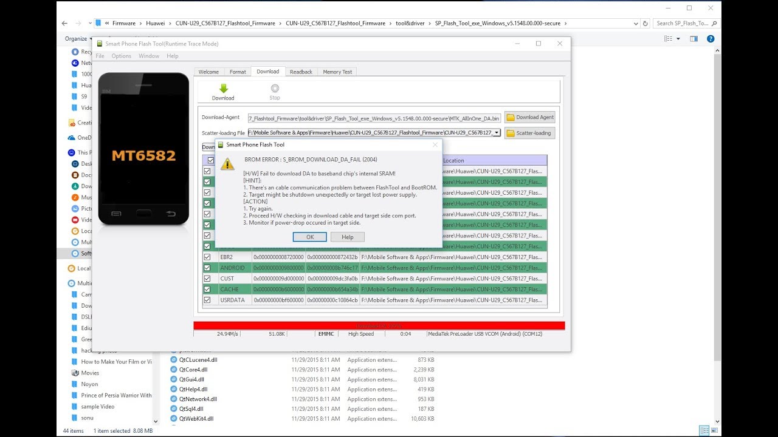Screen dimensions: 778x437
Task: Jump to the tool&driver breadcrumb folder
Action: [x=410, y=24]
